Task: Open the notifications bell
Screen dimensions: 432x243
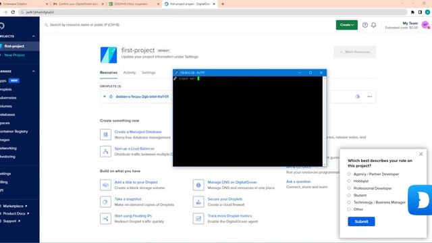Action: (x=373, y=25)
